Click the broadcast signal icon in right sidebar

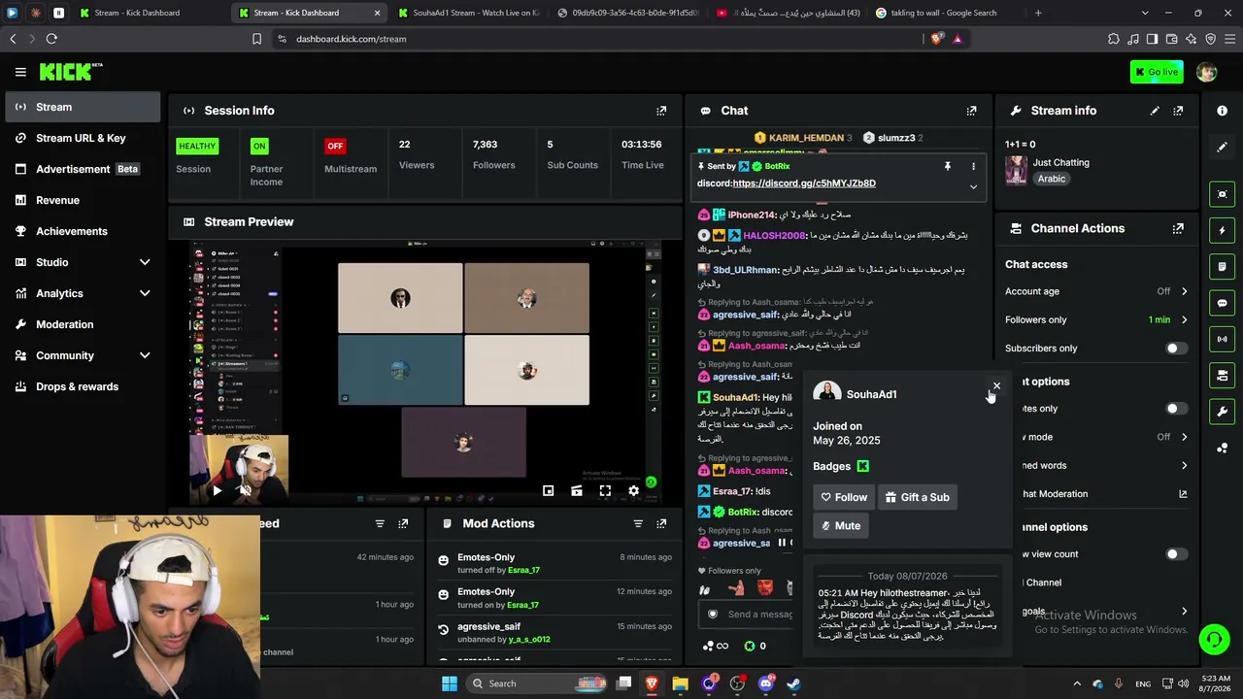pyautogui.click(x=1222, y=339)
